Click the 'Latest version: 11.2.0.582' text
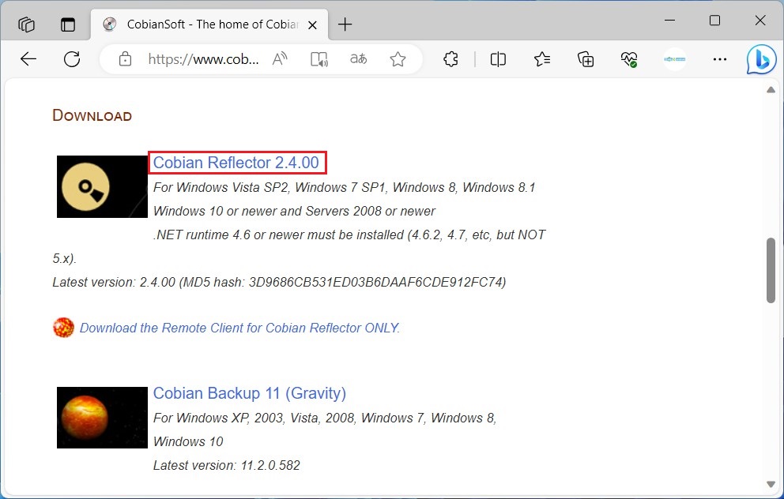The width and height of the screenshot is (784, 499). [227, 466]
